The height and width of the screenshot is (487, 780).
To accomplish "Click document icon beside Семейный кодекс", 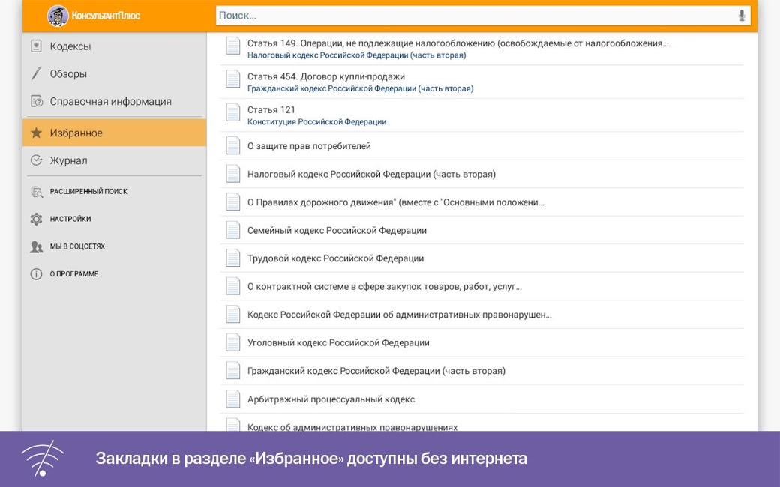I will click(233, 230).
